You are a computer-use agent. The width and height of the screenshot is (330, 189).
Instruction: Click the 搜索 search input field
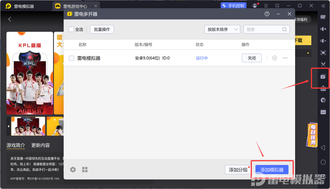[263, 29]
